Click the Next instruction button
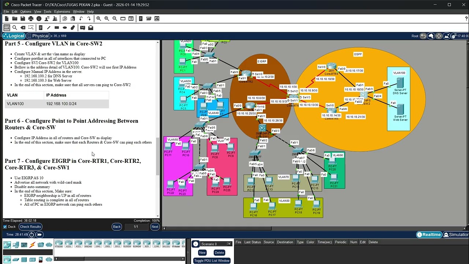This screenshot has width=469, height=264. click(155, 227)
